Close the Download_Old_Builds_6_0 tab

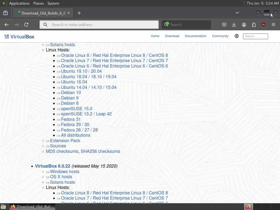point(69,13)
